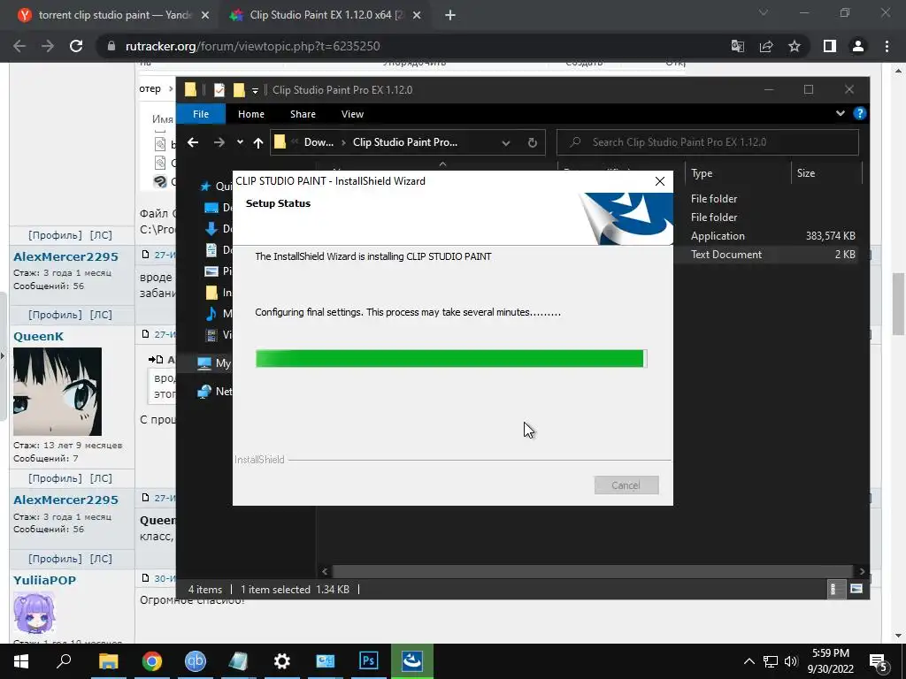
Task: Open volume control in system tray
Action: (x=791, y=661)
